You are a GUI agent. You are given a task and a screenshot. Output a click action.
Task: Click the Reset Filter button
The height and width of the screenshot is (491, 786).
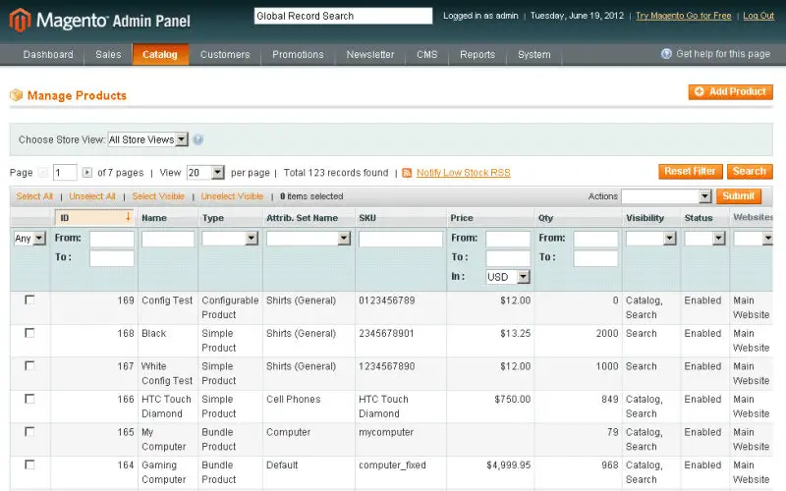point(691,171)
